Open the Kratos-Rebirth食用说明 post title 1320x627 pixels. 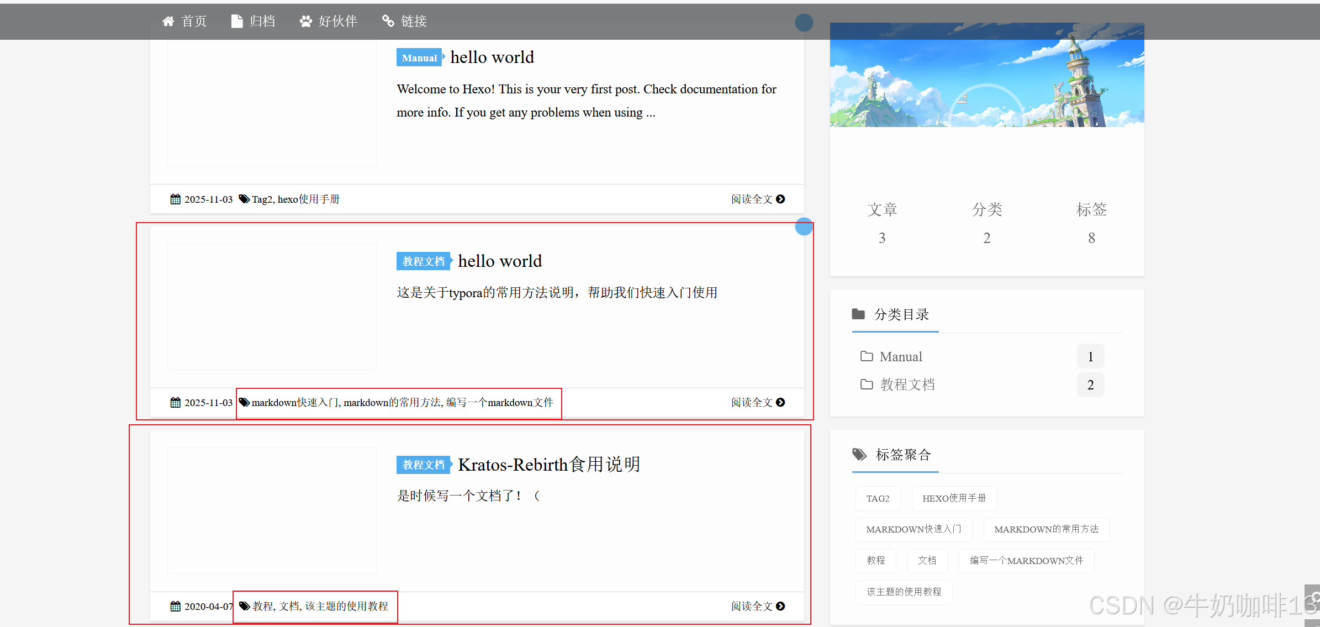pyautogui.click(x=549, y=465)
